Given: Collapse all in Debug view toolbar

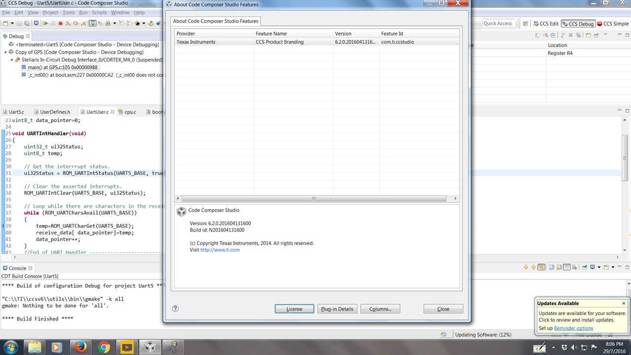Looking at the screenshot, I should pyautogui.click(x=553, y=35).
